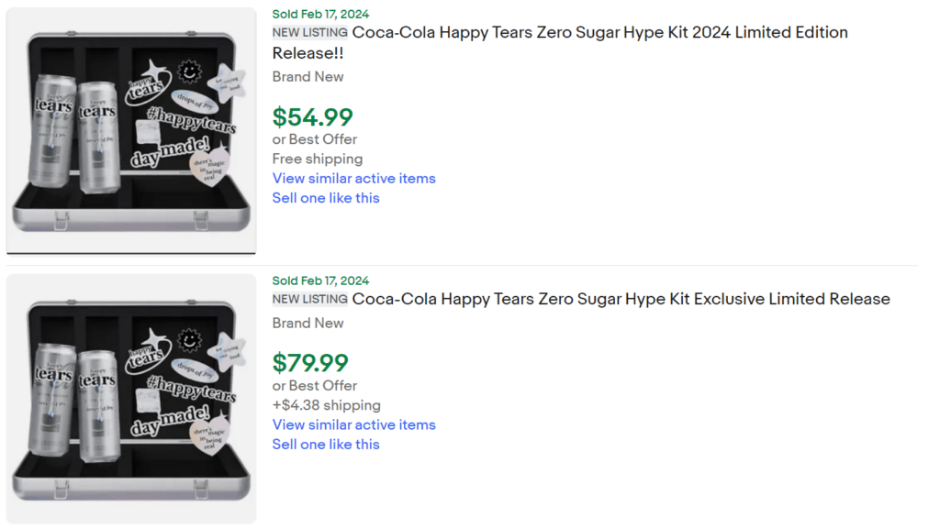Select the Sold Feb 17, 2024 label on second listing
940x528 pixels.
tap(319, 280)
